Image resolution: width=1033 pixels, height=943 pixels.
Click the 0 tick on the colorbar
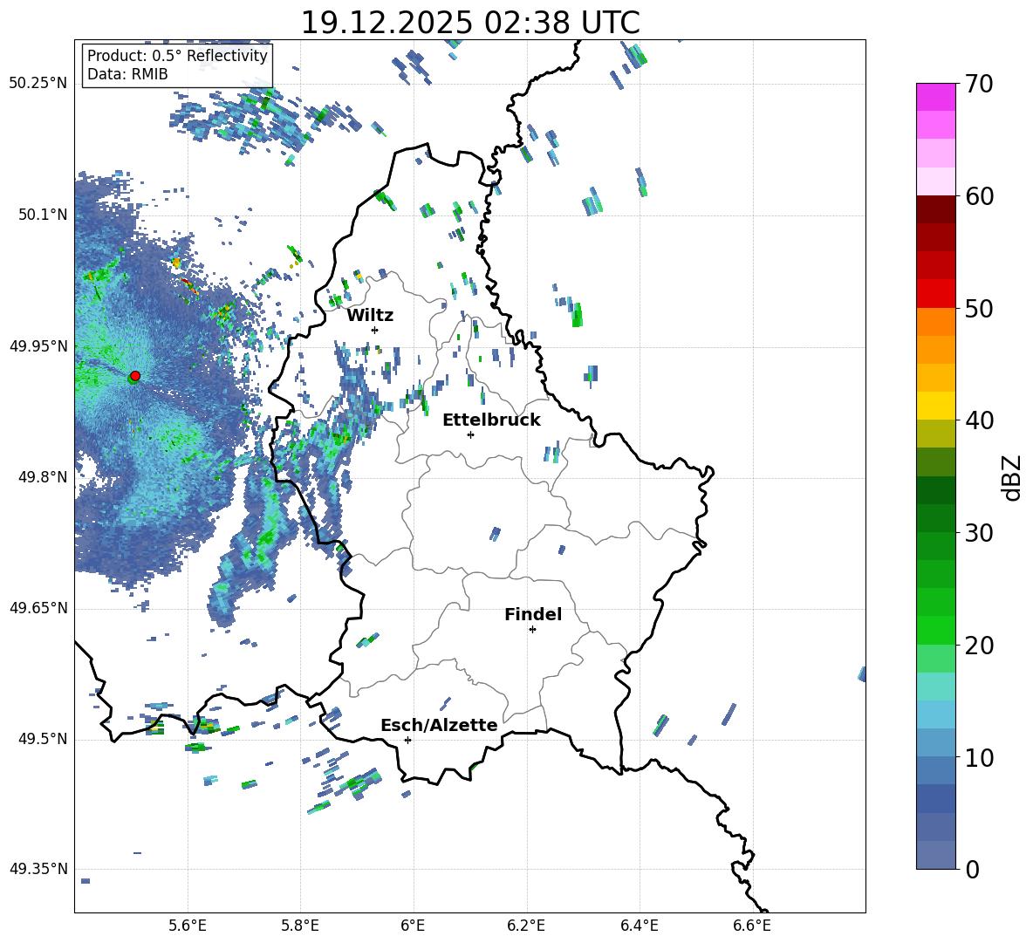(972, 869)
